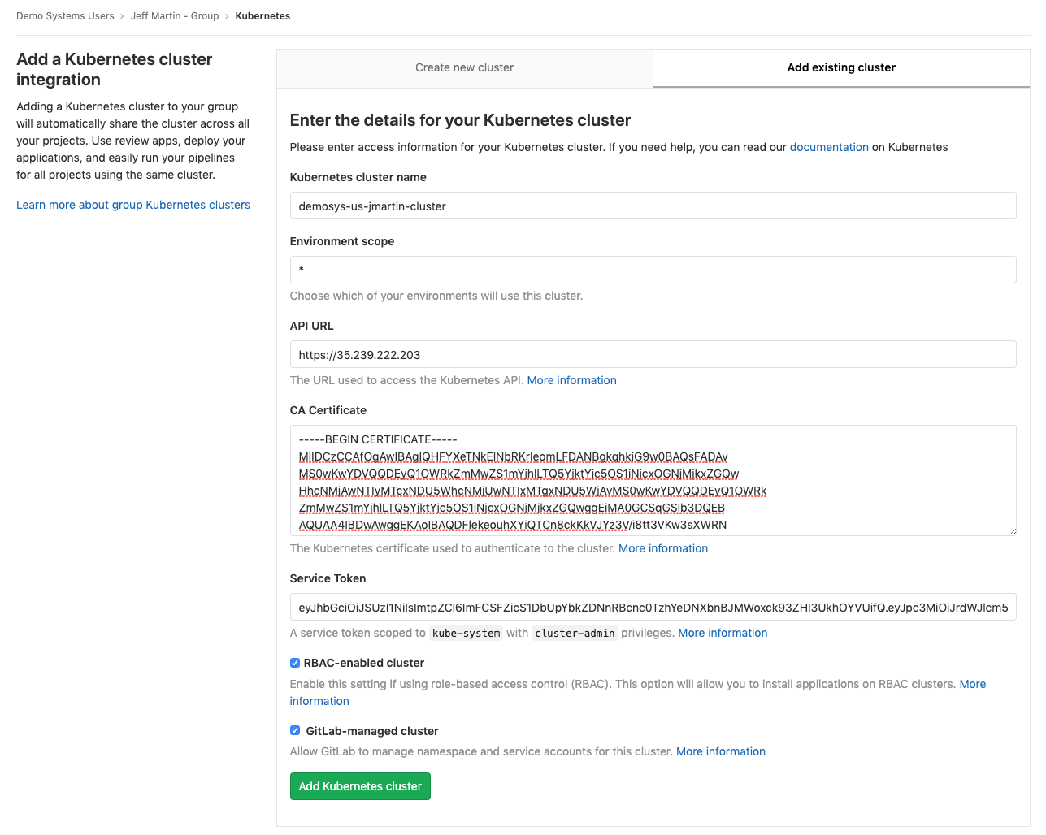Focus the CA Certificate text area
Image resolution: width=1046 pixels, height=835 pixels.
click(653, 480)
